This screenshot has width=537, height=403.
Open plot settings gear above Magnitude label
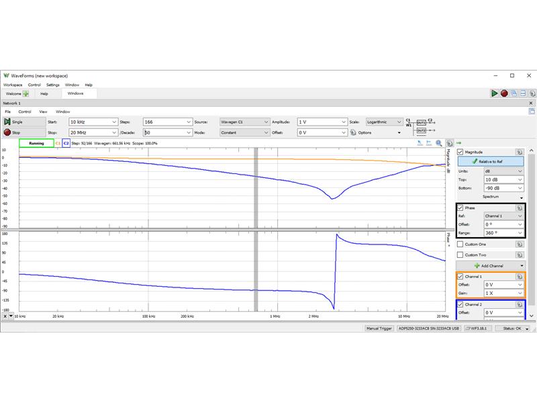pos(450,143)
